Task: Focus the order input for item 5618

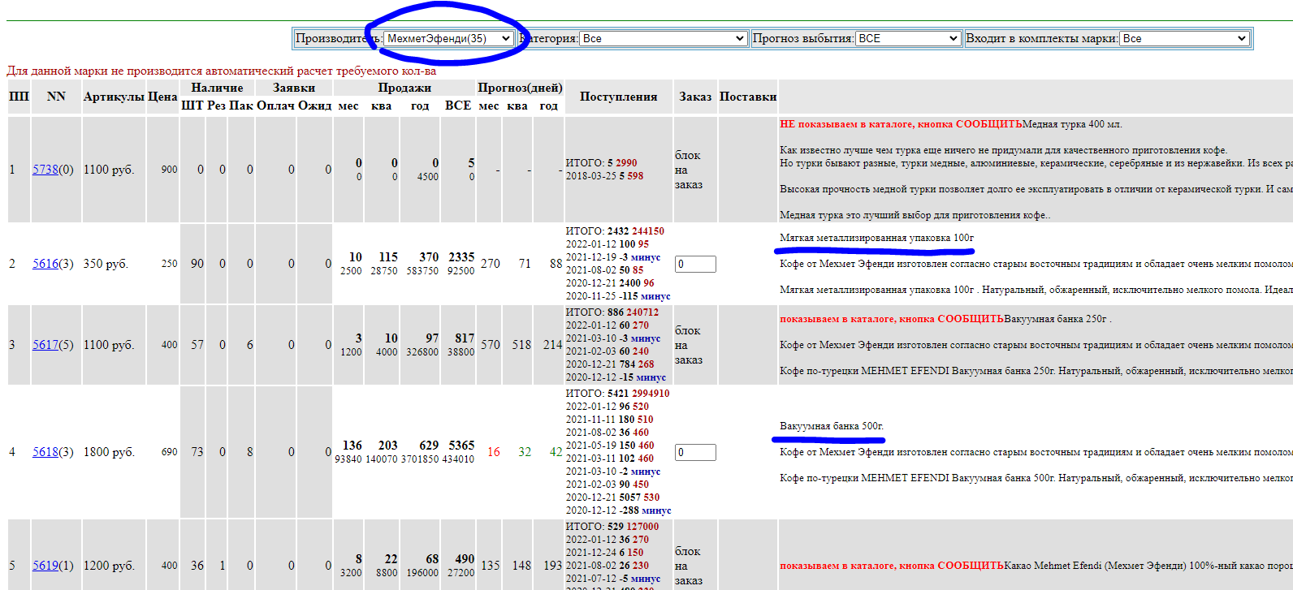Action: [695, 452]
